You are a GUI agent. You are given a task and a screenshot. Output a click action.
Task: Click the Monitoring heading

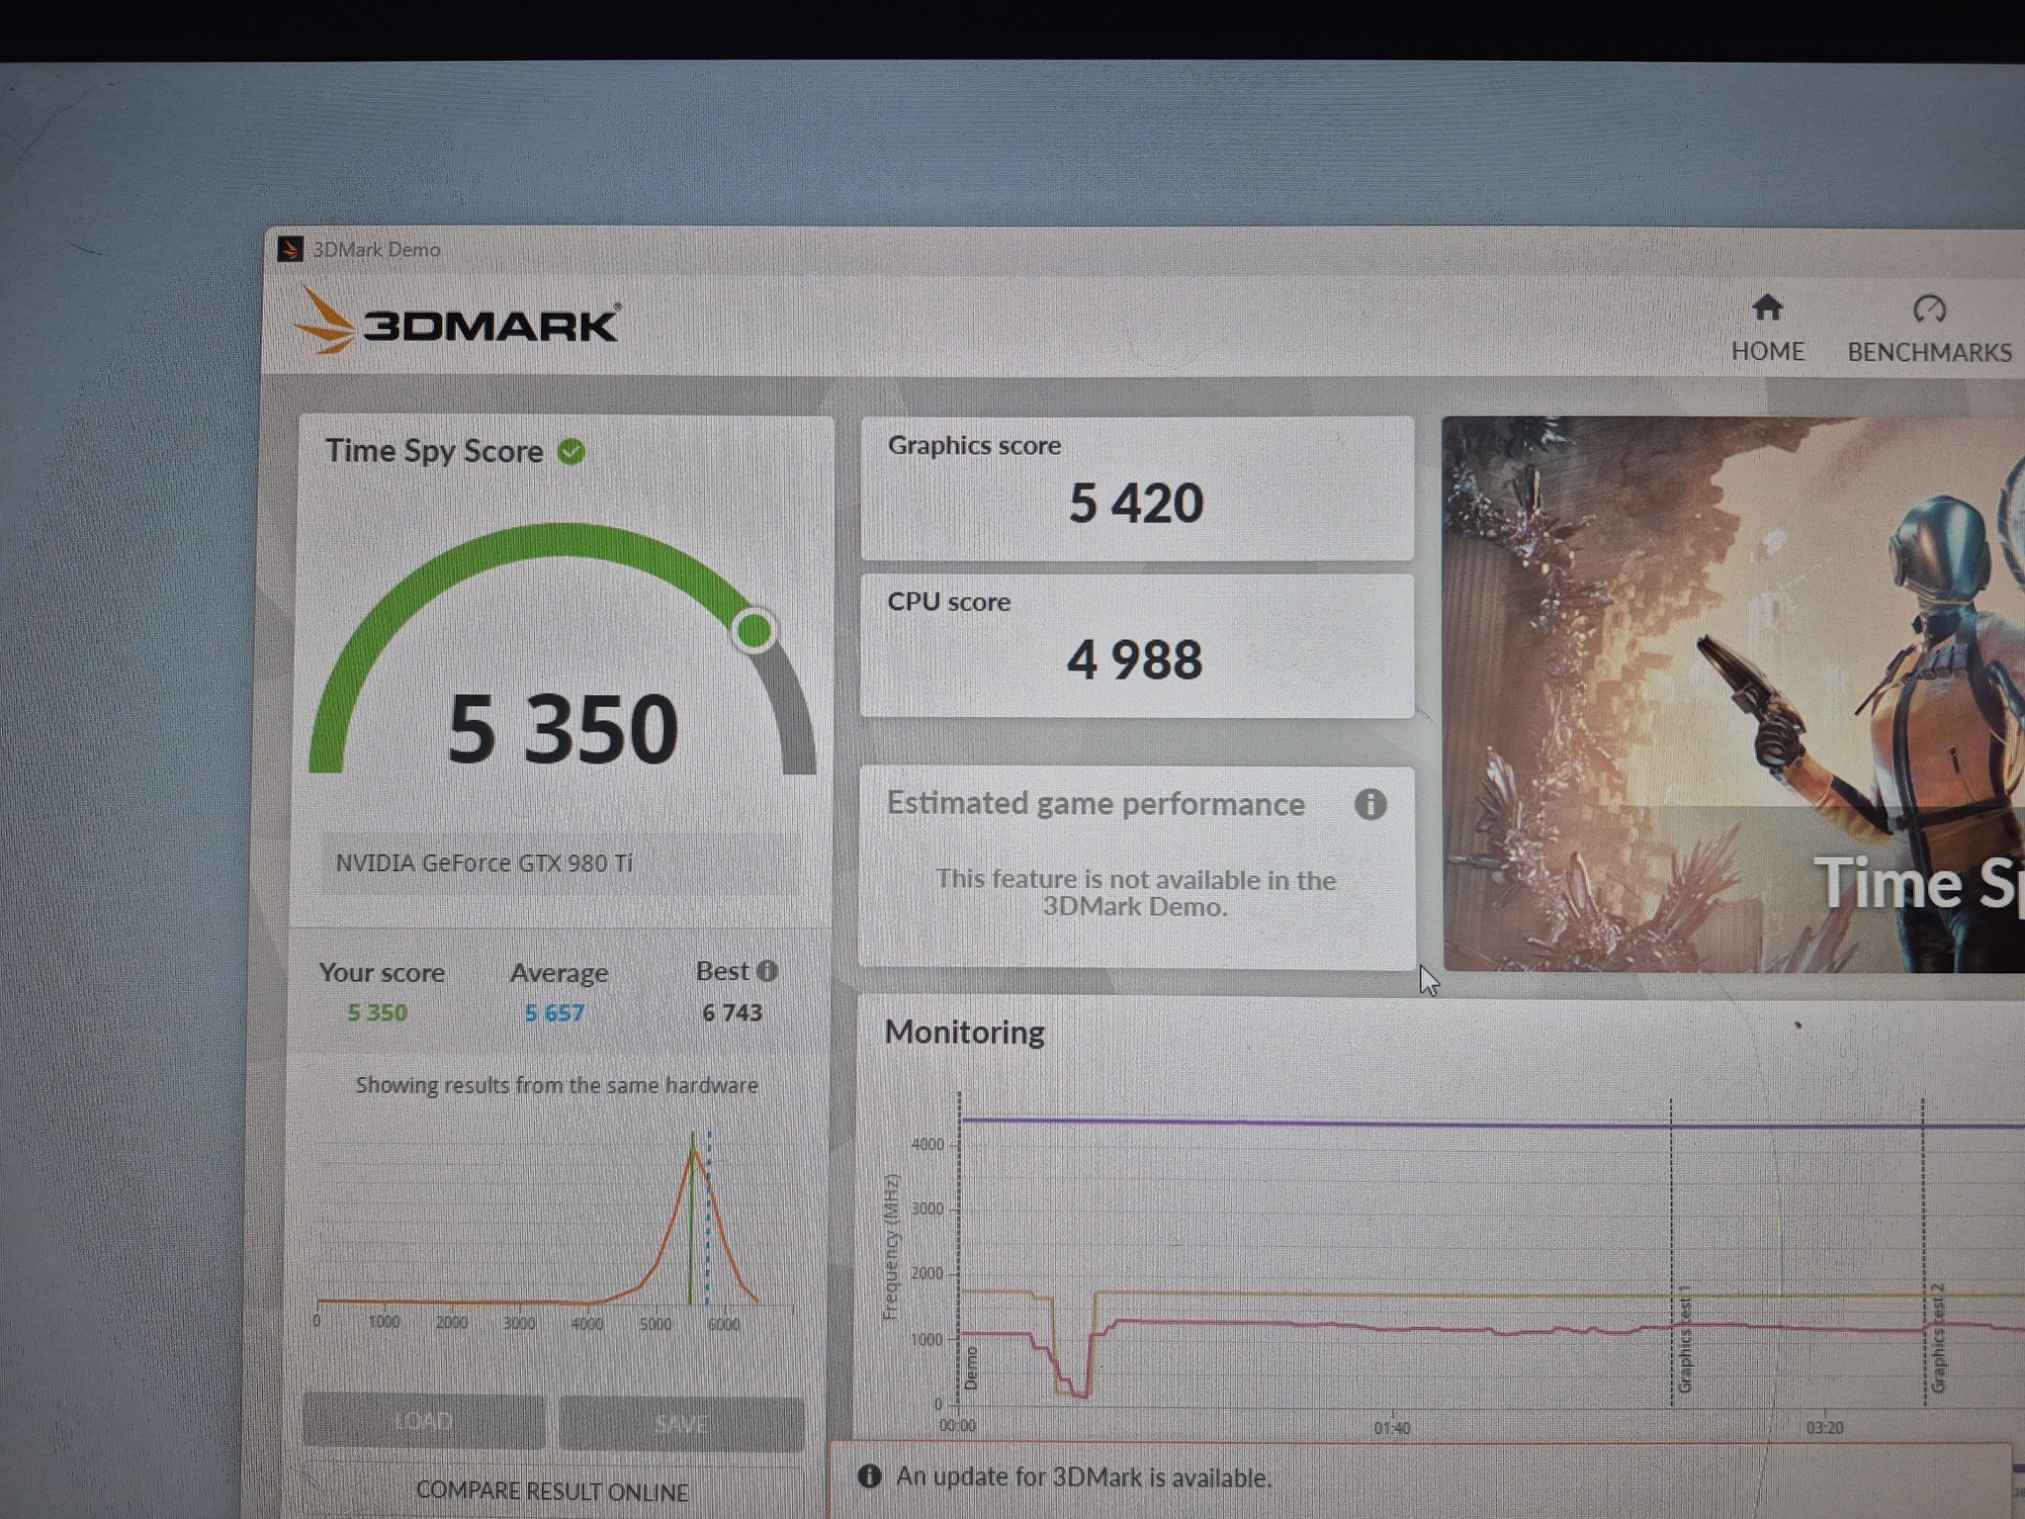964,1031
